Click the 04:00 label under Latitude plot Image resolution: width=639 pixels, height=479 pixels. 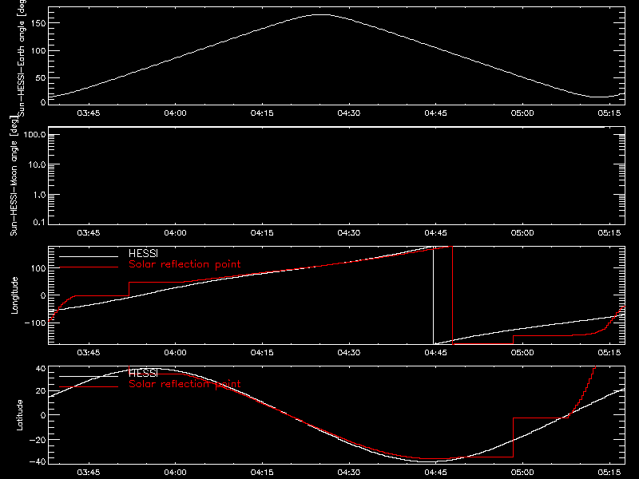[175, 473]
